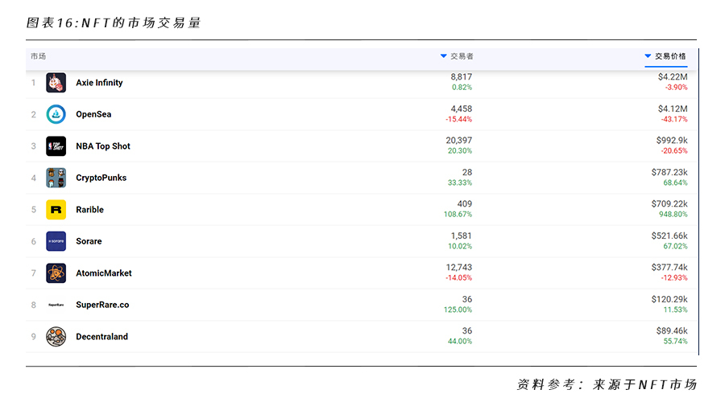
Task: Click NBA Top Shot's 20,397 traders value
Action: point(459,141)
